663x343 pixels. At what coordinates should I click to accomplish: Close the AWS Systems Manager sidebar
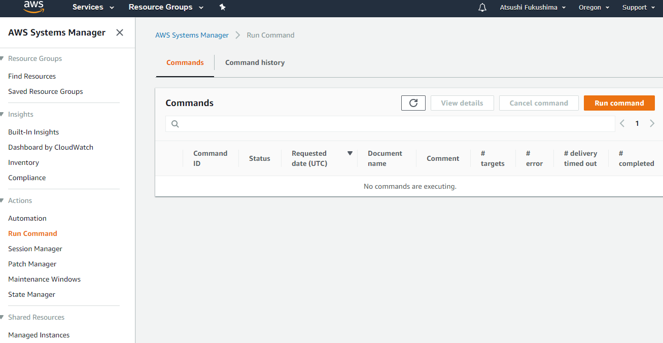pos(120,32)
